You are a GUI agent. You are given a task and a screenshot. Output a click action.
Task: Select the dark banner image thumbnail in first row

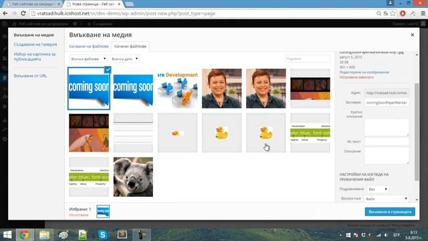point(310,88)
